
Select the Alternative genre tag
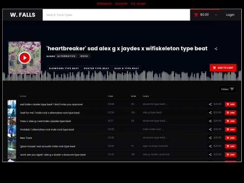[66, 56]
